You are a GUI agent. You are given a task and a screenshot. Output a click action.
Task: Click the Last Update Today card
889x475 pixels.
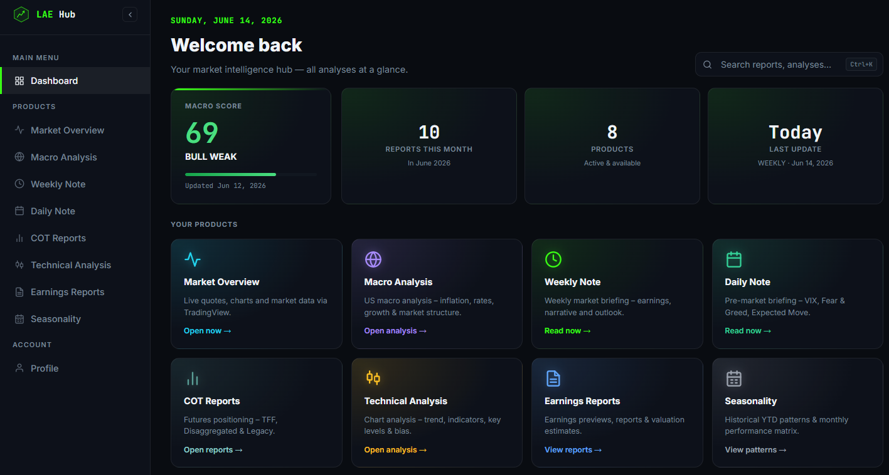(x=796, y=146)
